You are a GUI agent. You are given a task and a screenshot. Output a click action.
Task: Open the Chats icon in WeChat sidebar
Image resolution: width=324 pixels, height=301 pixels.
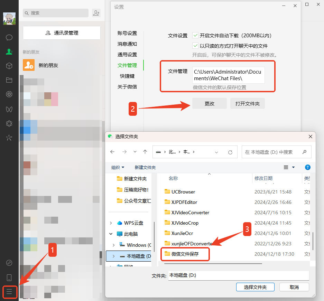tap(9, 37)
